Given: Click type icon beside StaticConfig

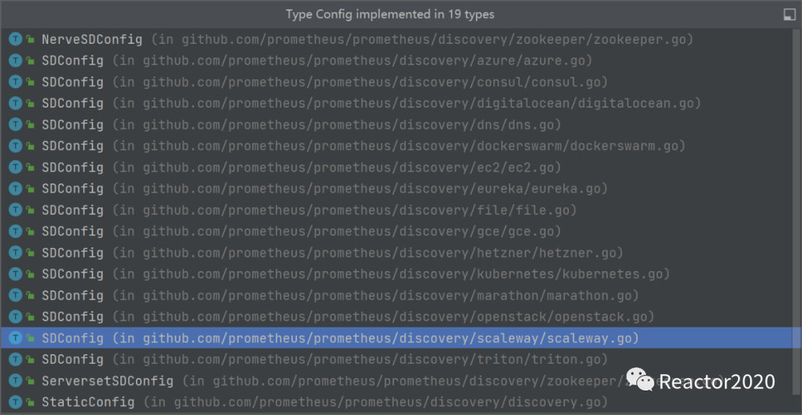Looking at the screenshot, I should click(x=16, y=402).
